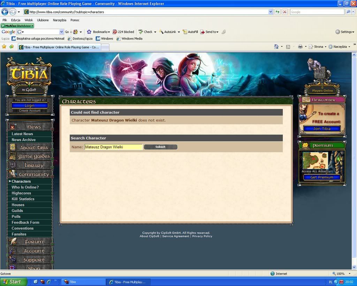
Task: Click the character Name input field
Action: (x=114, y=147)
